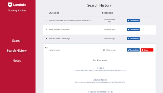The image size is (163, 93).
Task: Create Note for linked lists question
Action: (x=133, y=29)
